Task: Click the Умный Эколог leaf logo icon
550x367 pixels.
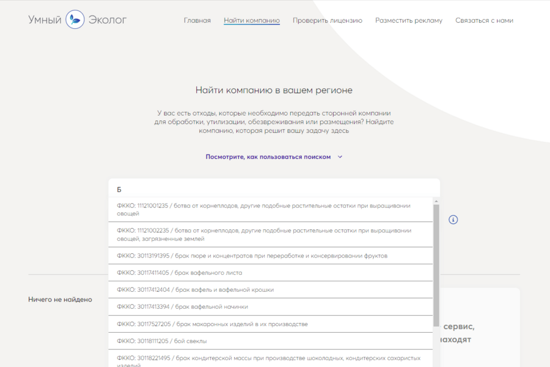Action: click(75, 20)
